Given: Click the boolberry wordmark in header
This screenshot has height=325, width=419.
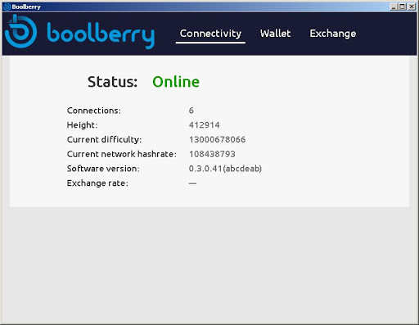Looking at the screenshot, I should (x=101, y=35).
